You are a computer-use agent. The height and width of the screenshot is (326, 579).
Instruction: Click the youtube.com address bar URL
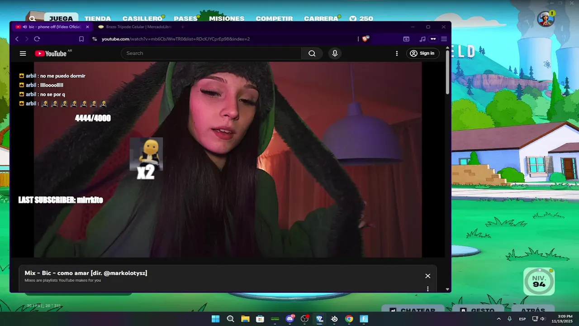176,39
